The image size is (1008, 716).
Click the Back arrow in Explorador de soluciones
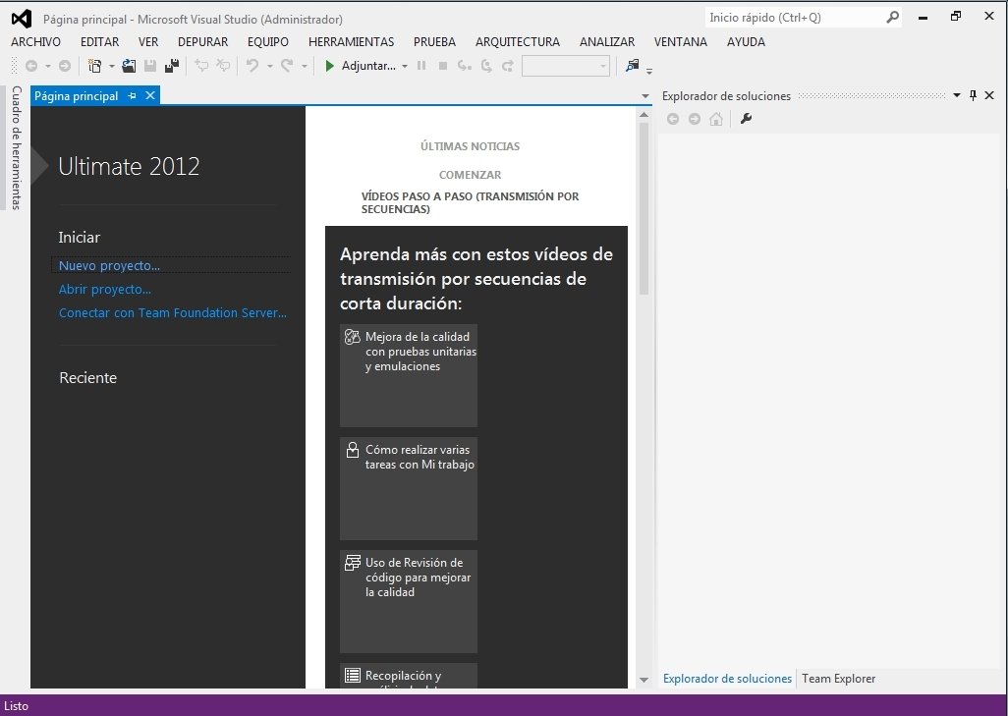pos(673,119)
